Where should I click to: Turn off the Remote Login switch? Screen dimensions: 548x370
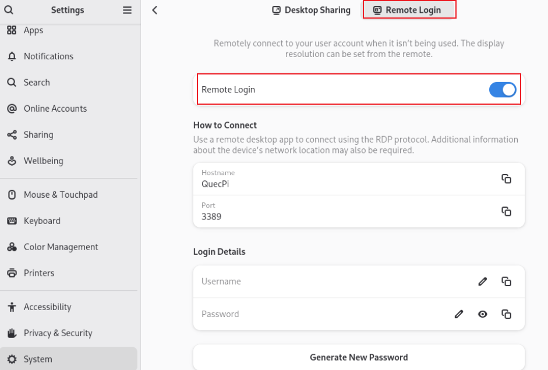503,90
